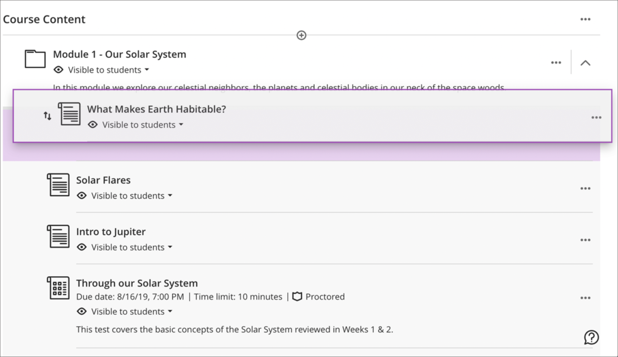Click the Solar Flares document icon

(59, 185)
